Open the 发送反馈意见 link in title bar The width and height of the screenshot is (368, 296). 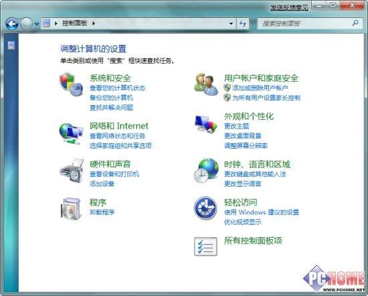(x=289, y=7)
